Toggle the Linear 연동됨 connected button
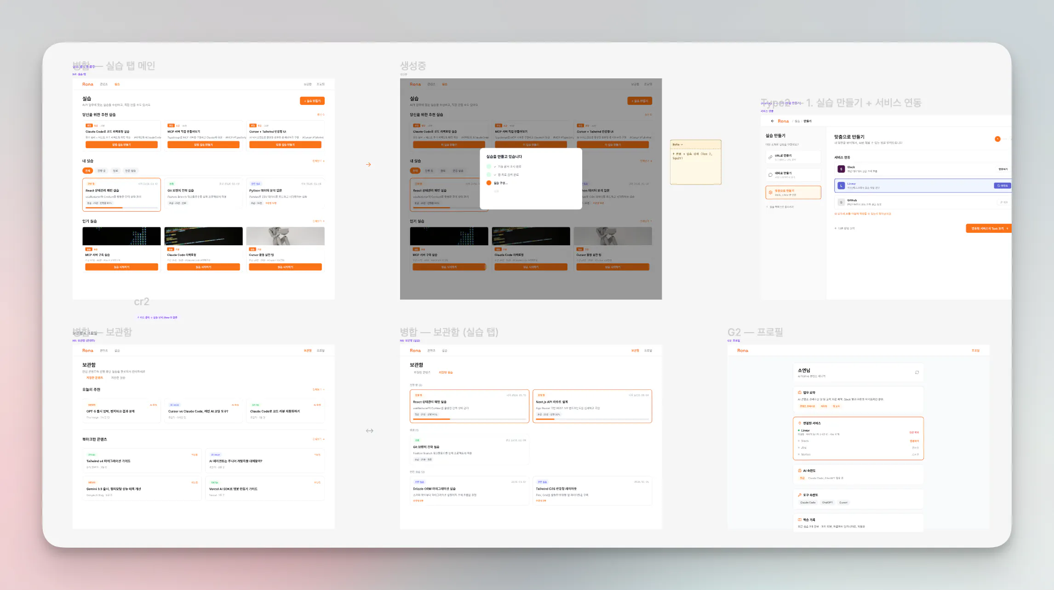 1002,185
